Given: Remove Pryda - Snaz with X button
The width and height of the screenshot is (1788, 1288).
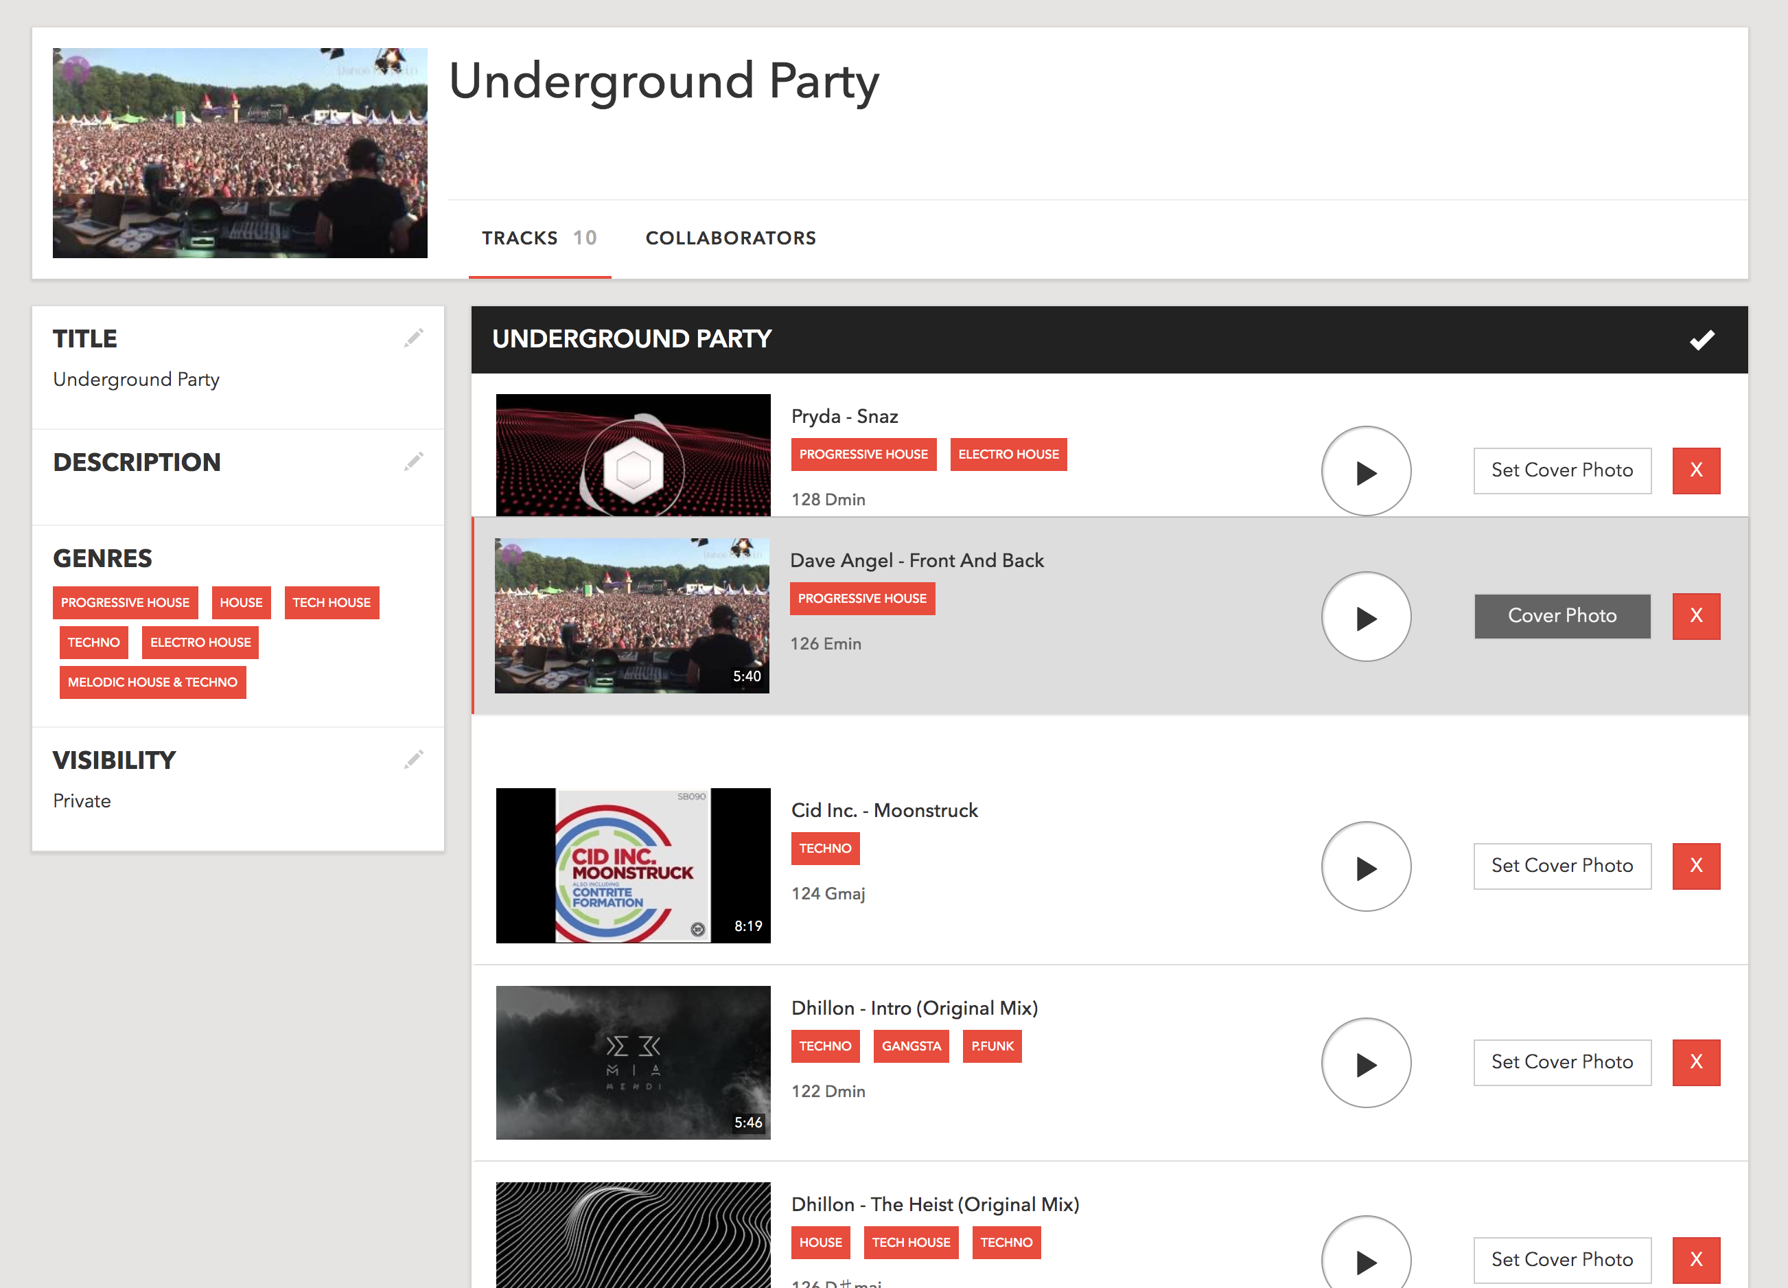Looking at the screenshot, I should 1696,471.
